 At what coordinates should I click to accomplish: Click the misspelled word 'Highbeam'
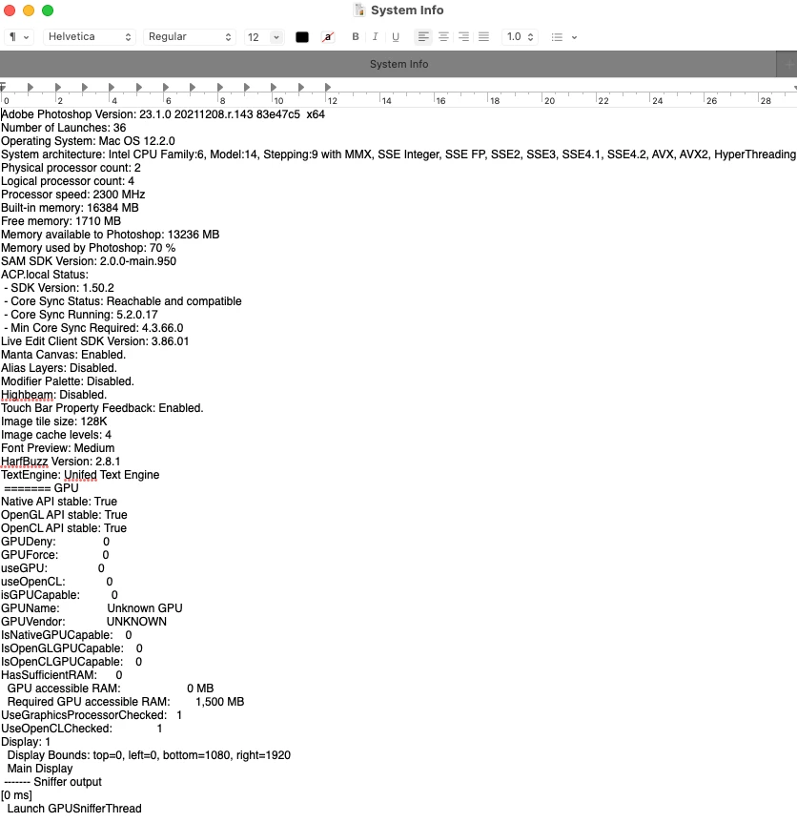(28, 396)
